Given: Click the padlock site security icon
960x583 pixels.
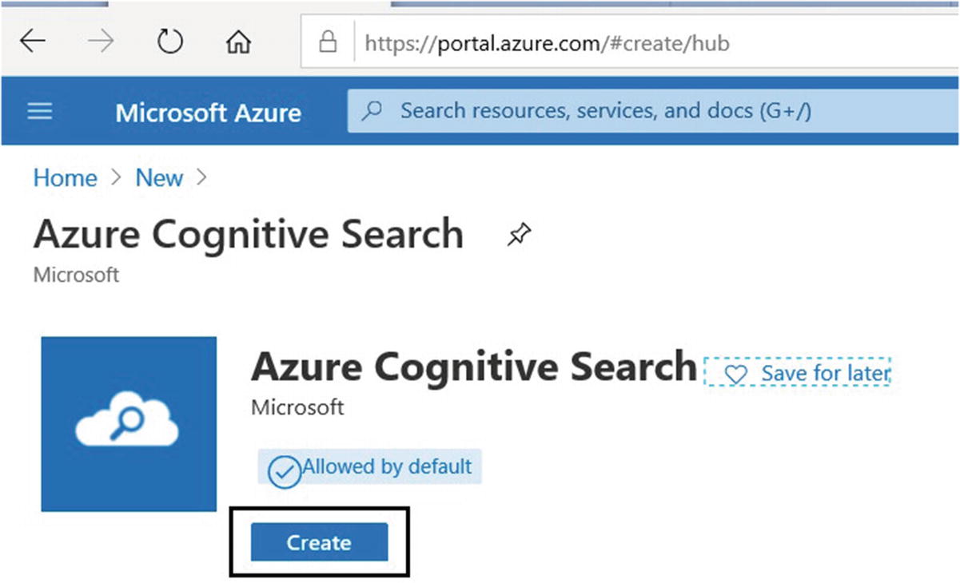Looking at the screenshot, I should (328, 42).
